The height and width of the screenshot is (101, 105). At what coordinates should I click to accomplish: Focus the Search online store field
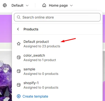point(57,17)
